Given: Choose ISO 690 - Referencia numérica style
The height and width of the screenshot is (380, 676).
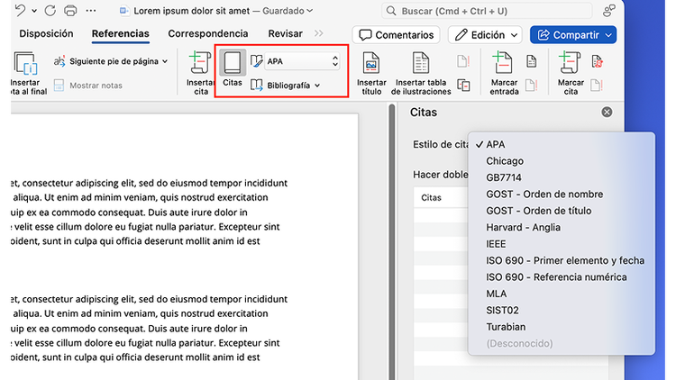Looking at the screenshot, I should 562,277.
